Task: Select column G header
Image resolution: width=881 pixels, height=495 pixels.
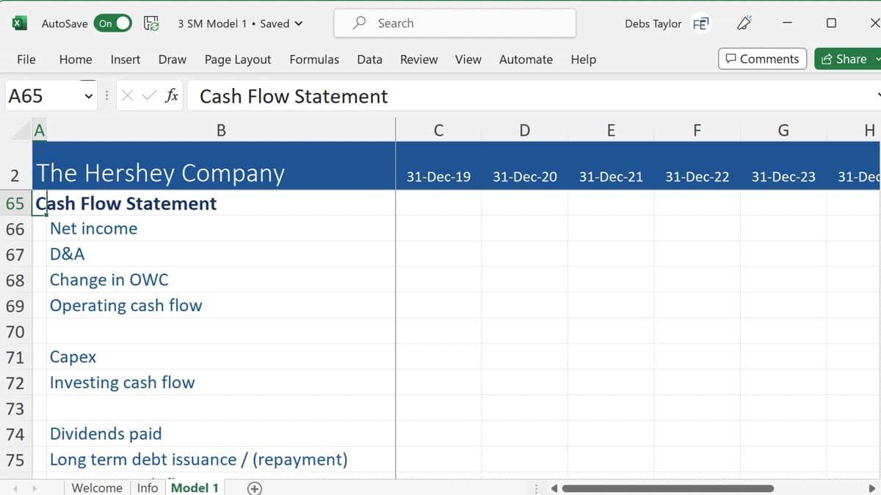Action: (x=783, y=131)
